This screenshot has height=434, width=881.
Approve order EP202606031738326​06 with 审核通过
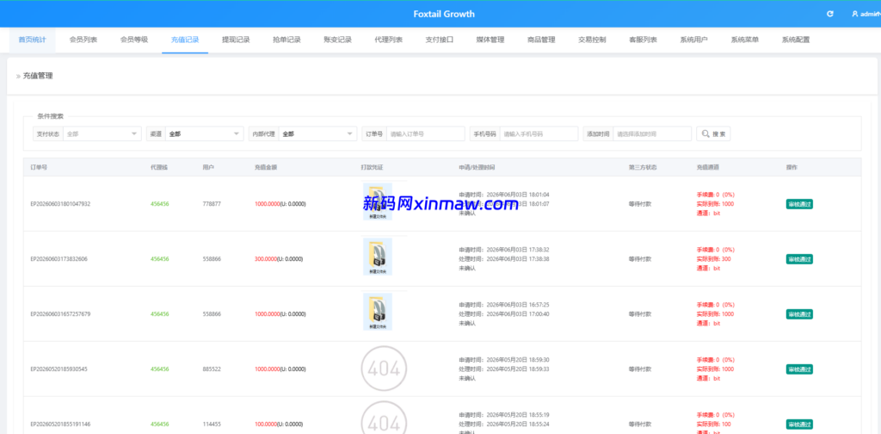[x=799, y=259]
